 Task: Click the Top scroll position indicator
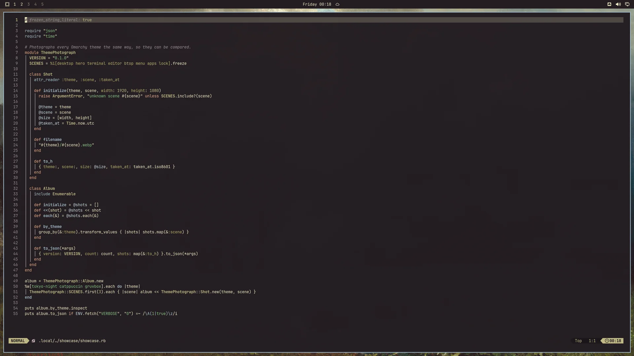coord(578,341)
